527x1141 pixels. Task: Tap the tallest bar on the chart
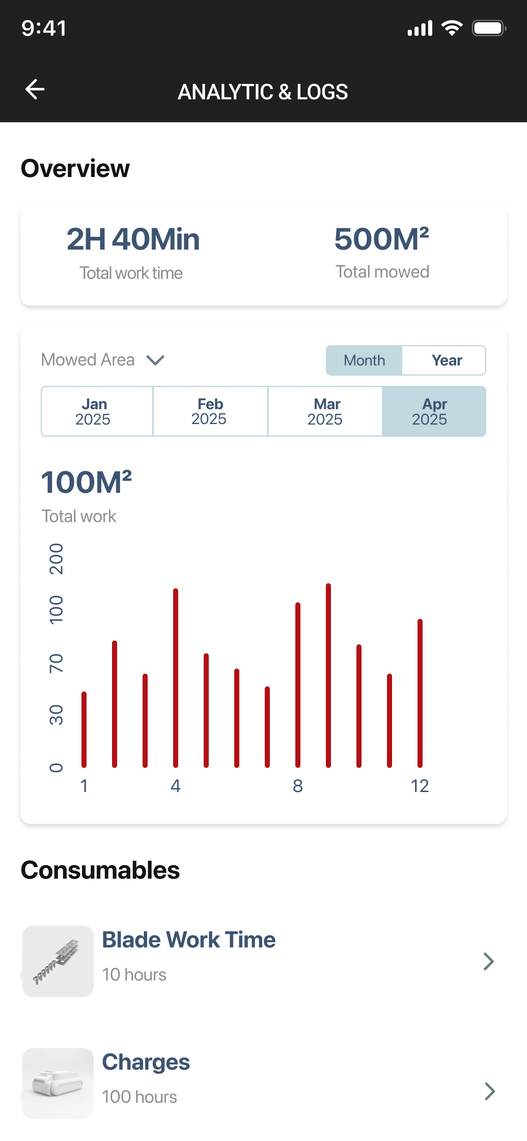point(328,675)
